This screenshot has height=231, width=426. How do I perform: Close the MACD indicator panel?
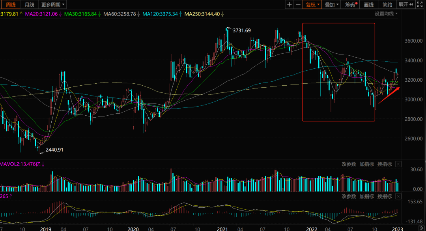[x=398, y=196]
